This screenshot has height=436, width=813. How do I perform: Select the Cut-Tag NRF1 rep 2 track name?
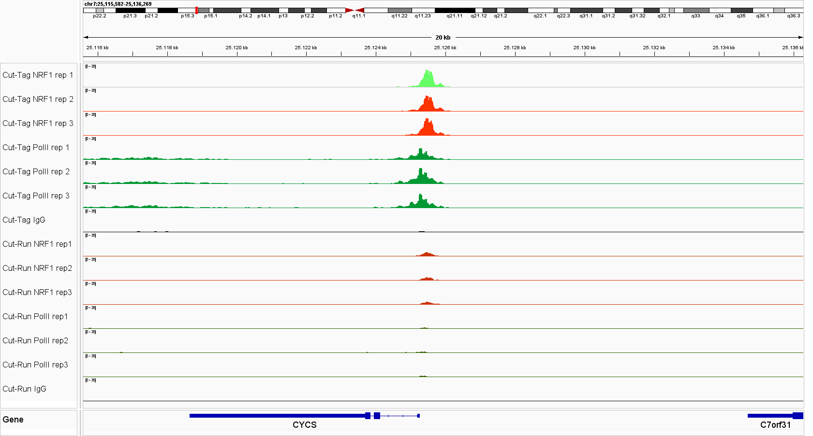[38, 99]
